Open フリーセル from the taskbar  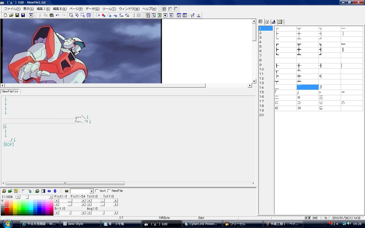coord(243,224)
